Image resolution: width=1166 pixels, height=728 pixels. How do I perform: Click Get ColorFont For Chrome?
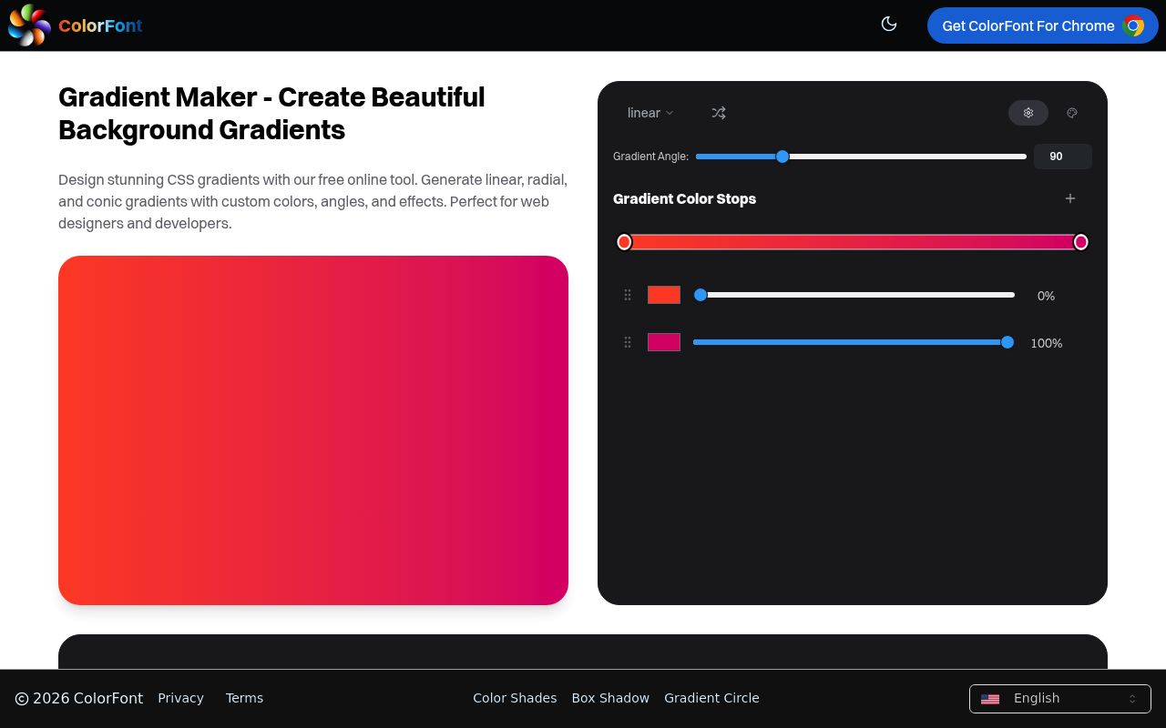[1028, 25]
